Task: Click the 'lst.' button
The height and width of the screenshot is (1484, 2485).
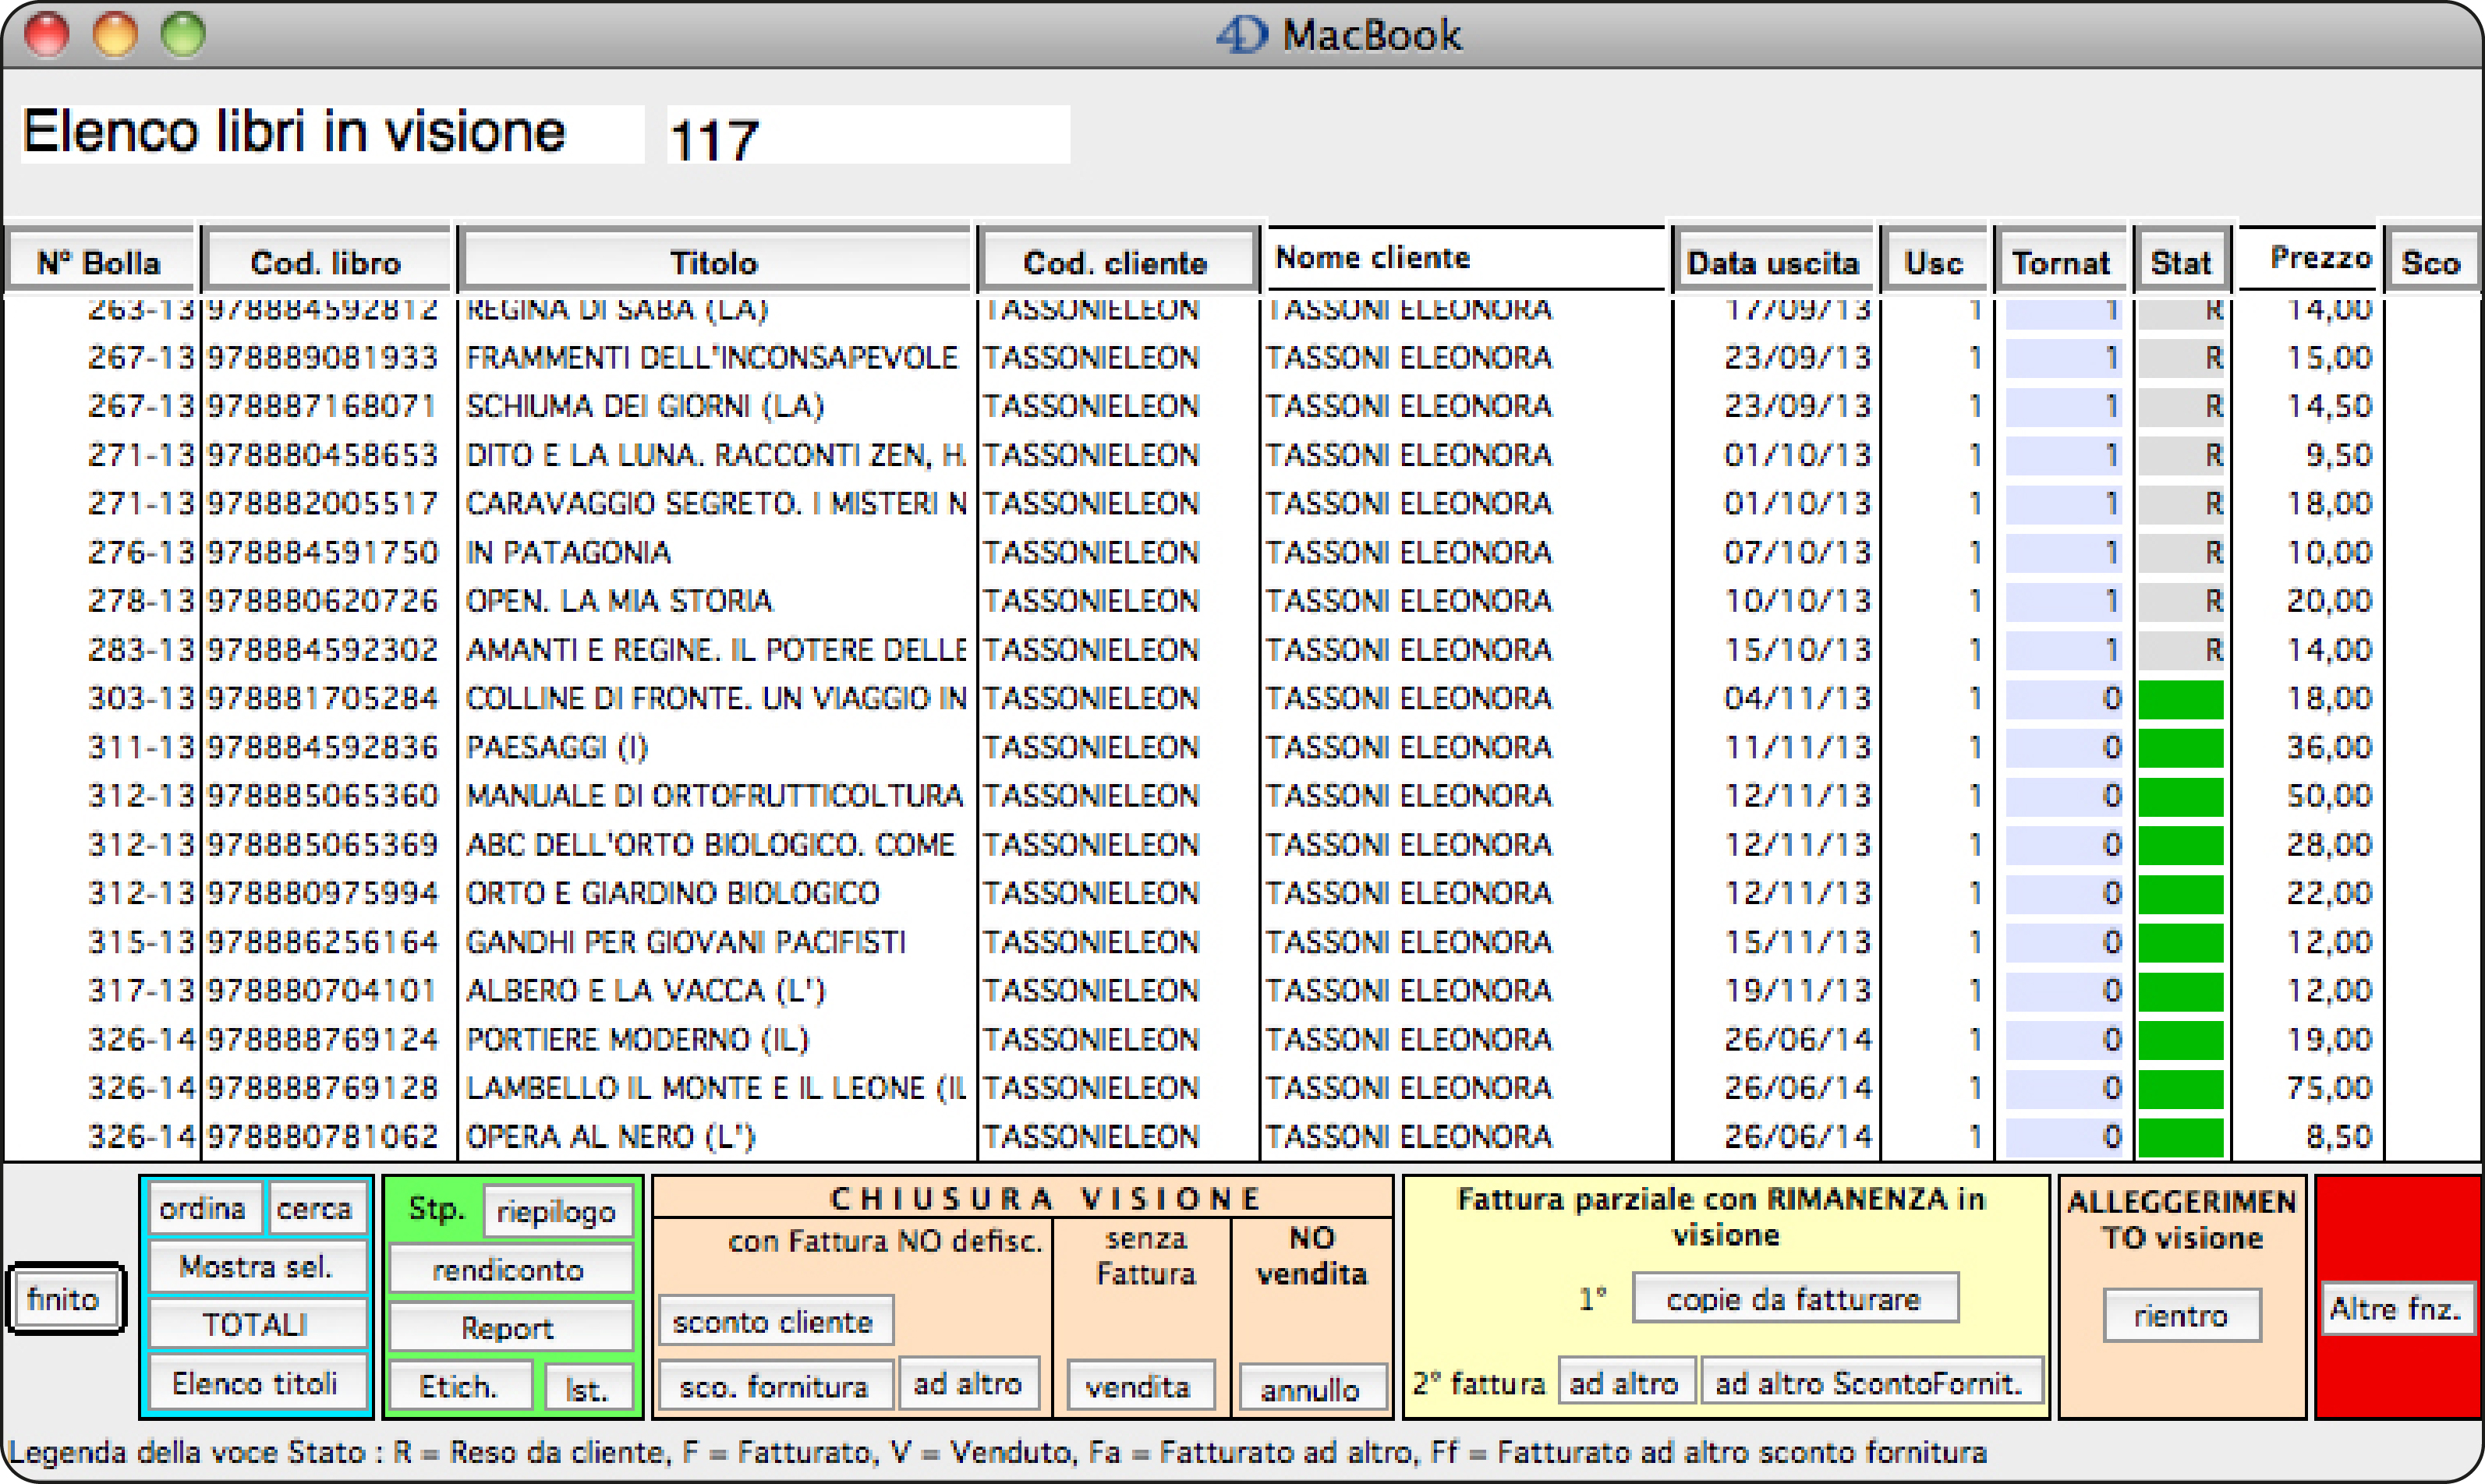Action: point(588,1388)
